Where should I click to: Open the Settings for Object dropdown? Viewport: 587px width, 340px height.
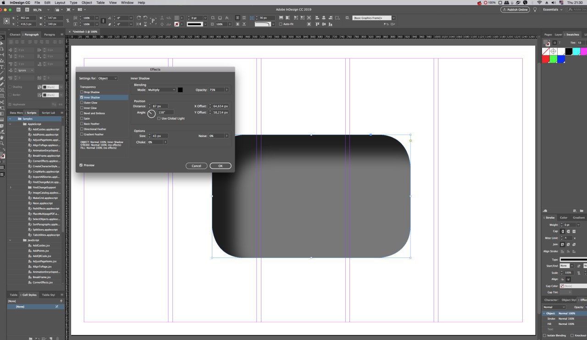point(108,78)
